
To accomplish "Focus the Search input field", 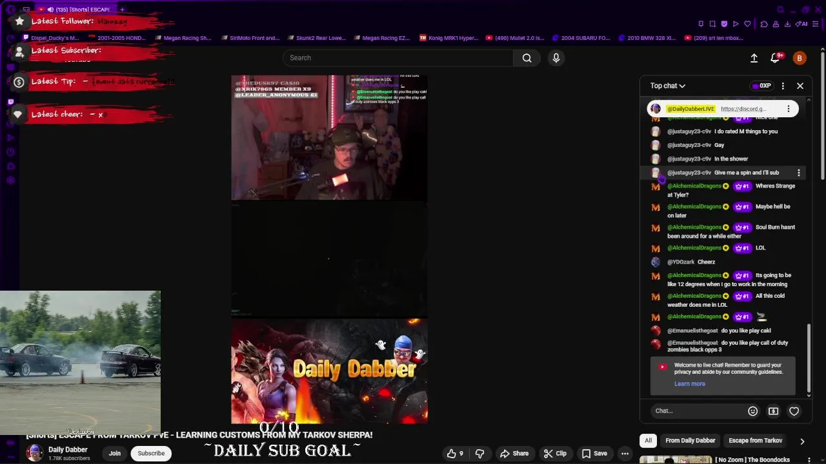I will click(x=398, y=58).
